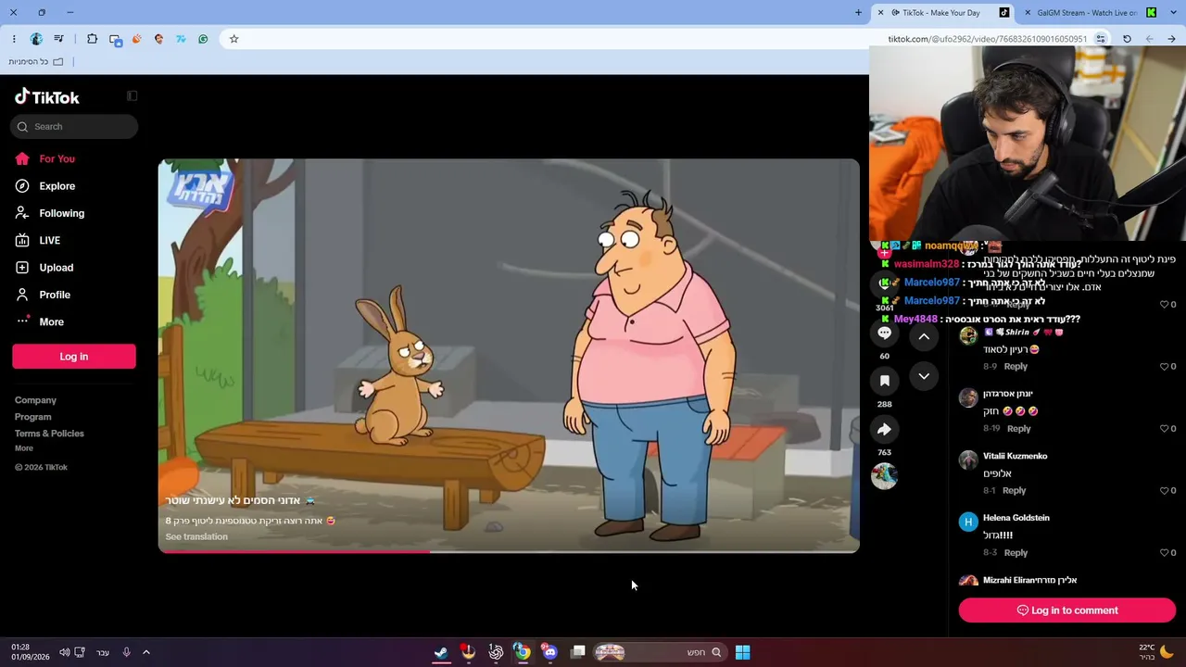Seek using the video progress bar
1186x667 pixels.
coord(509,551)
